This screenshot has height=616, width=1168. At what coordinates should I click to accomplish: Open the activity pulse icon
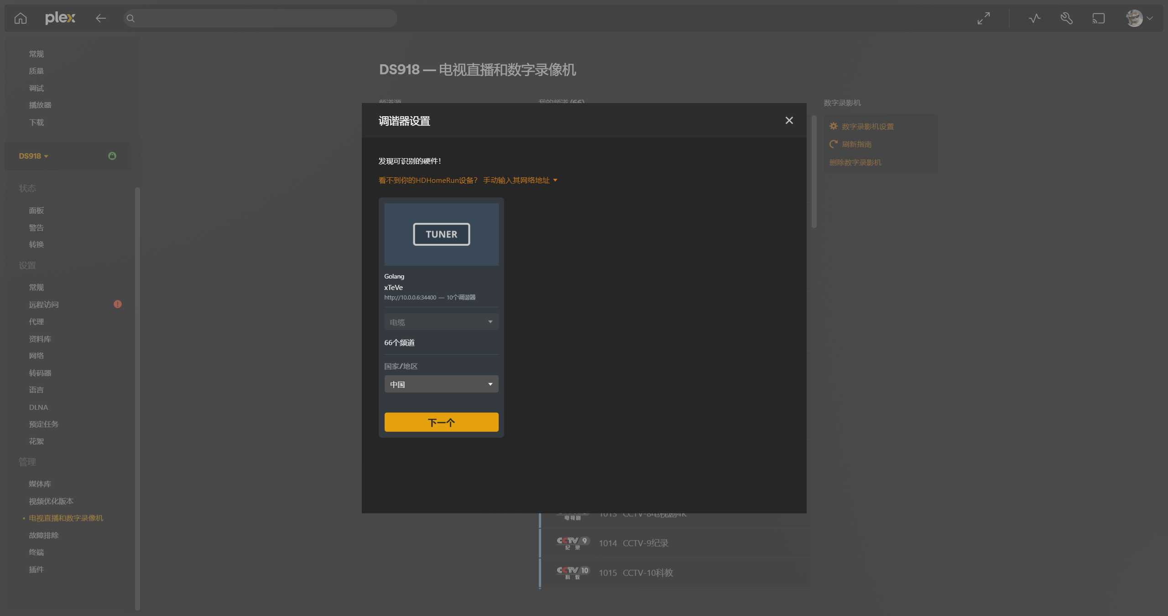point(1034,18)
